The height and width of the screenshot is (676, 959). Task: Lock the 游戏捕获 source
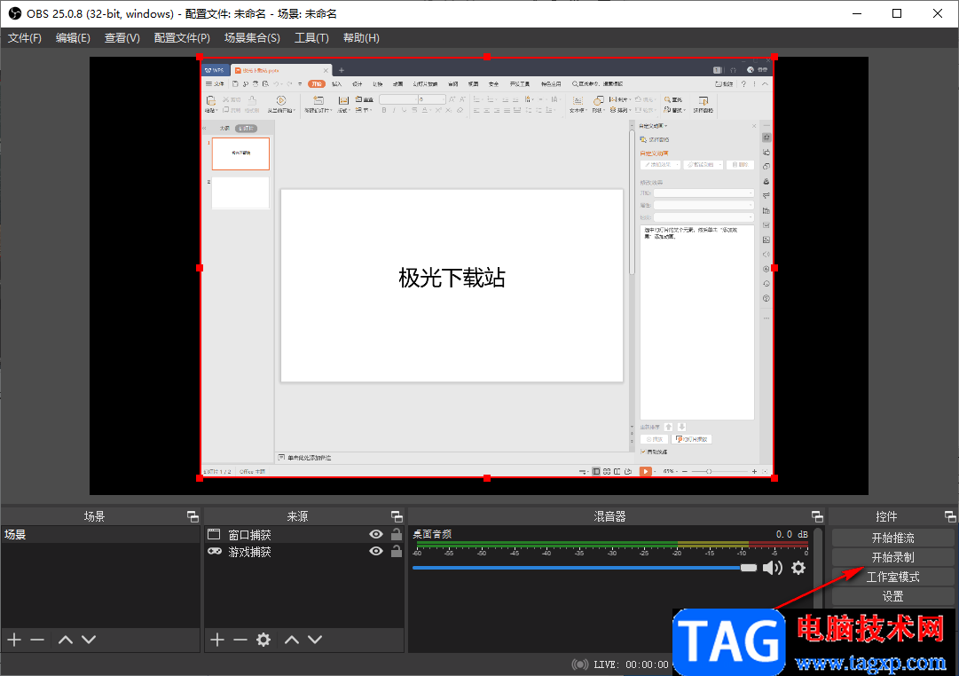397,551
